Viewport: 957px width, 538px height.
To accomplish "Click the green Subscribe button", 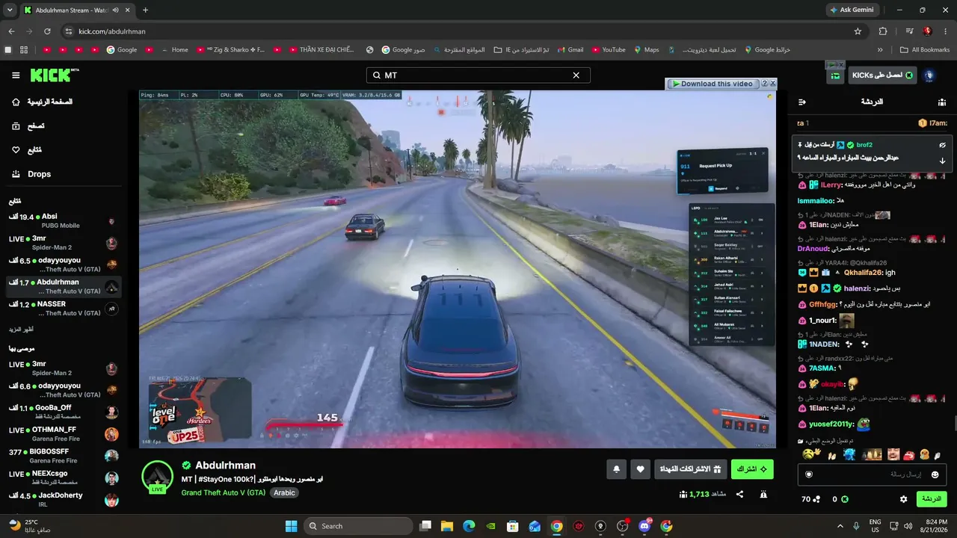I will 752,469.
